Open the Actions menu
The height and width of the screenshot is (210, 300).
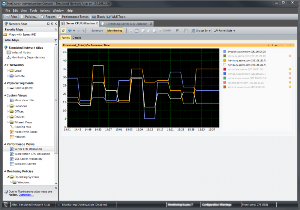(x=45, y=11)
